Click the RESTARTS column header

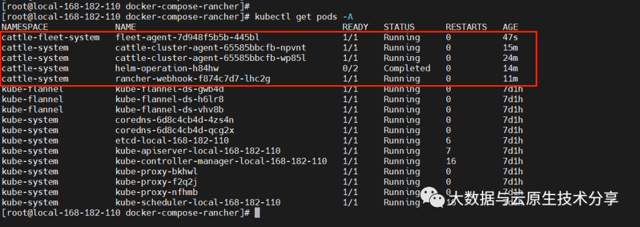466,27
